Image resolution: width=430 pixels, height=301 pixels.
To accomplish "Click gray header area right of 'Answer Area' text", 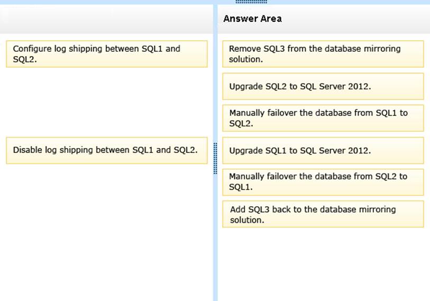I will click(x=360, y=19).
